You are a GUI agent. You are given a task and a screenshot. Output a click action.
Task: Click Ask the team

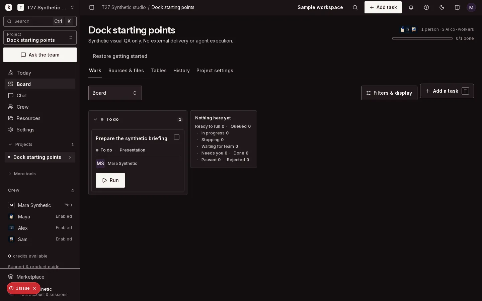coord(40,55)
